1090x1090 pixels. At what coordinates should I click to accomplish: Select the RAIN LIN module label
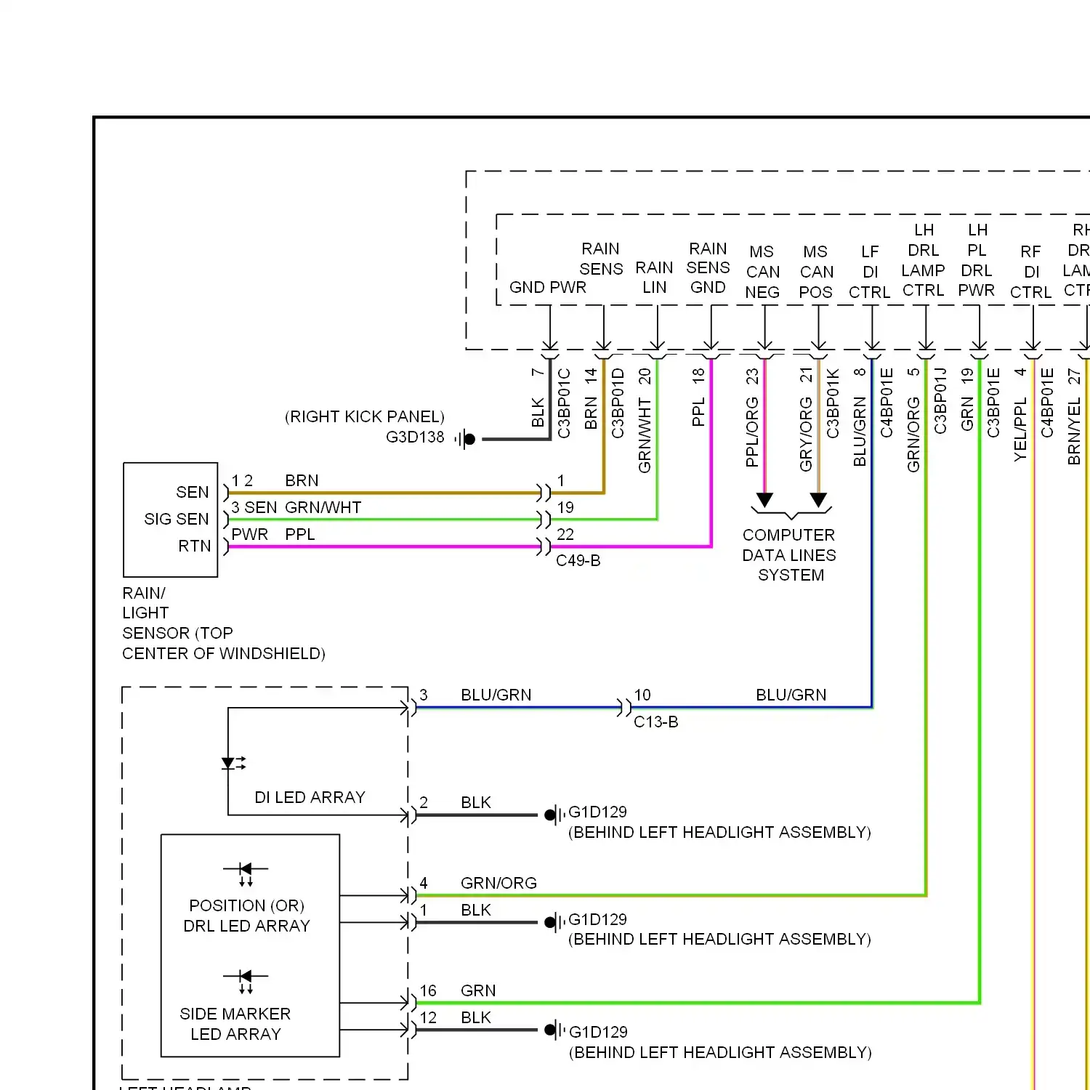click(655, 278)
